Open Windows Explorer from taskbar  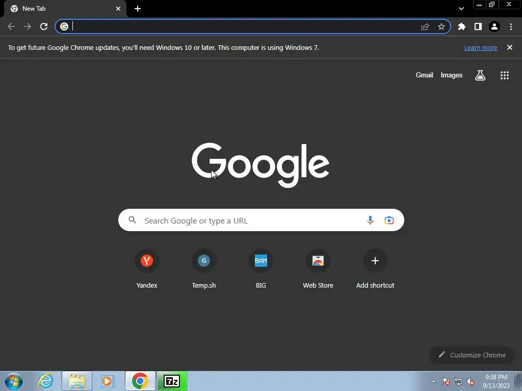pos(77,381)
